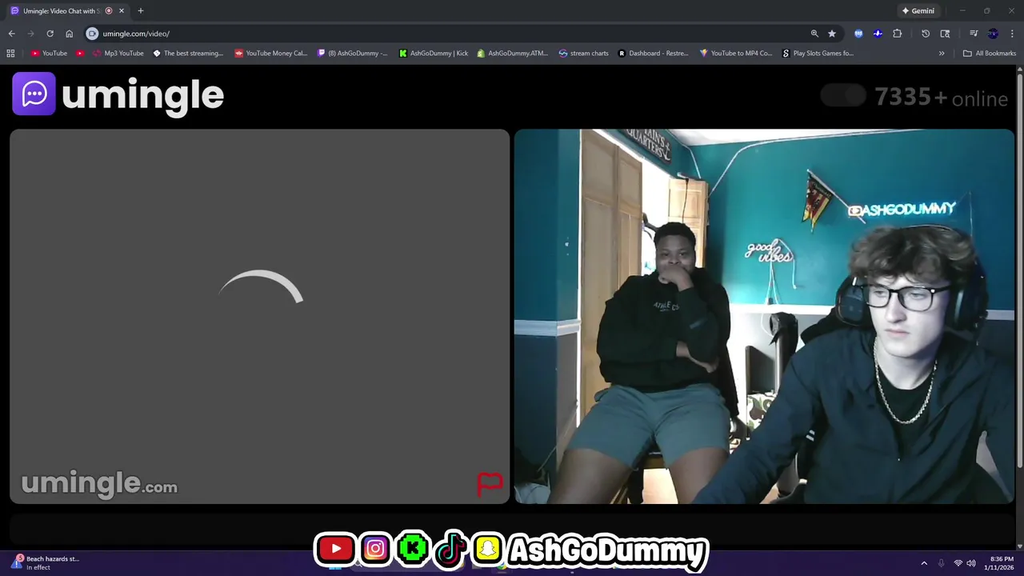Open the AshGoDummy.ATM bookmark
The height and width of the screenshot is (576, 1024).
coord(513,54)
